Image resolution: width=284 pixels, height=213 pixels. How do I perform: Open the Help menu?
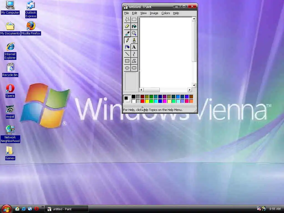coord(176,13)
